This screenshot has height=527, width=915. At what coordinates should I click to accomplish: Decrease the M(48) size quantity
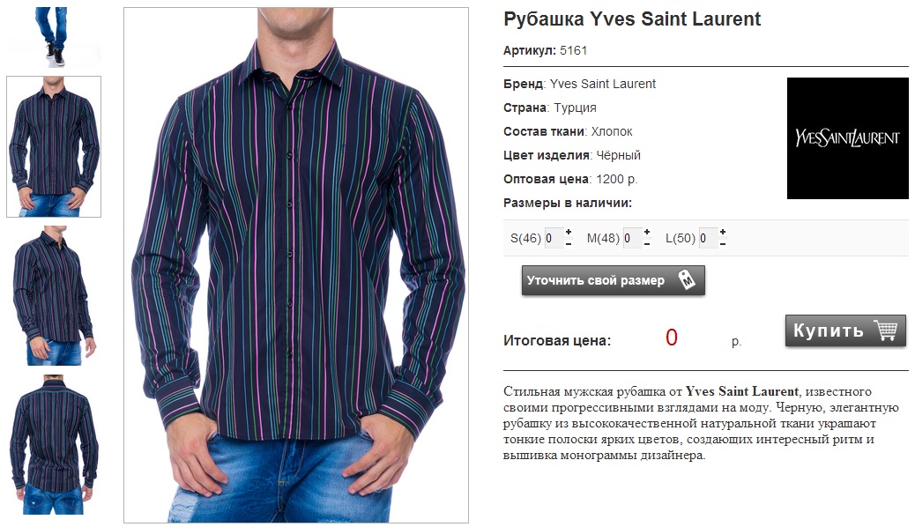coord(646,244)
